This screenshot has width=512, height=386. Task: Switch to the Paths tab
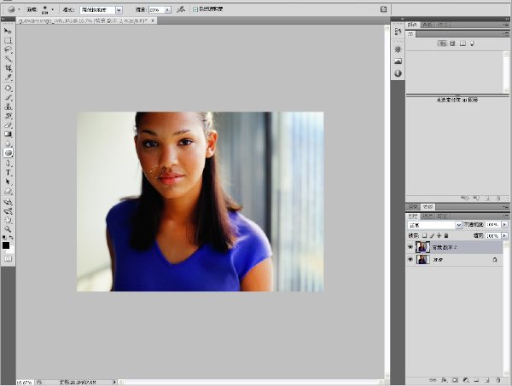coord(442,216)
